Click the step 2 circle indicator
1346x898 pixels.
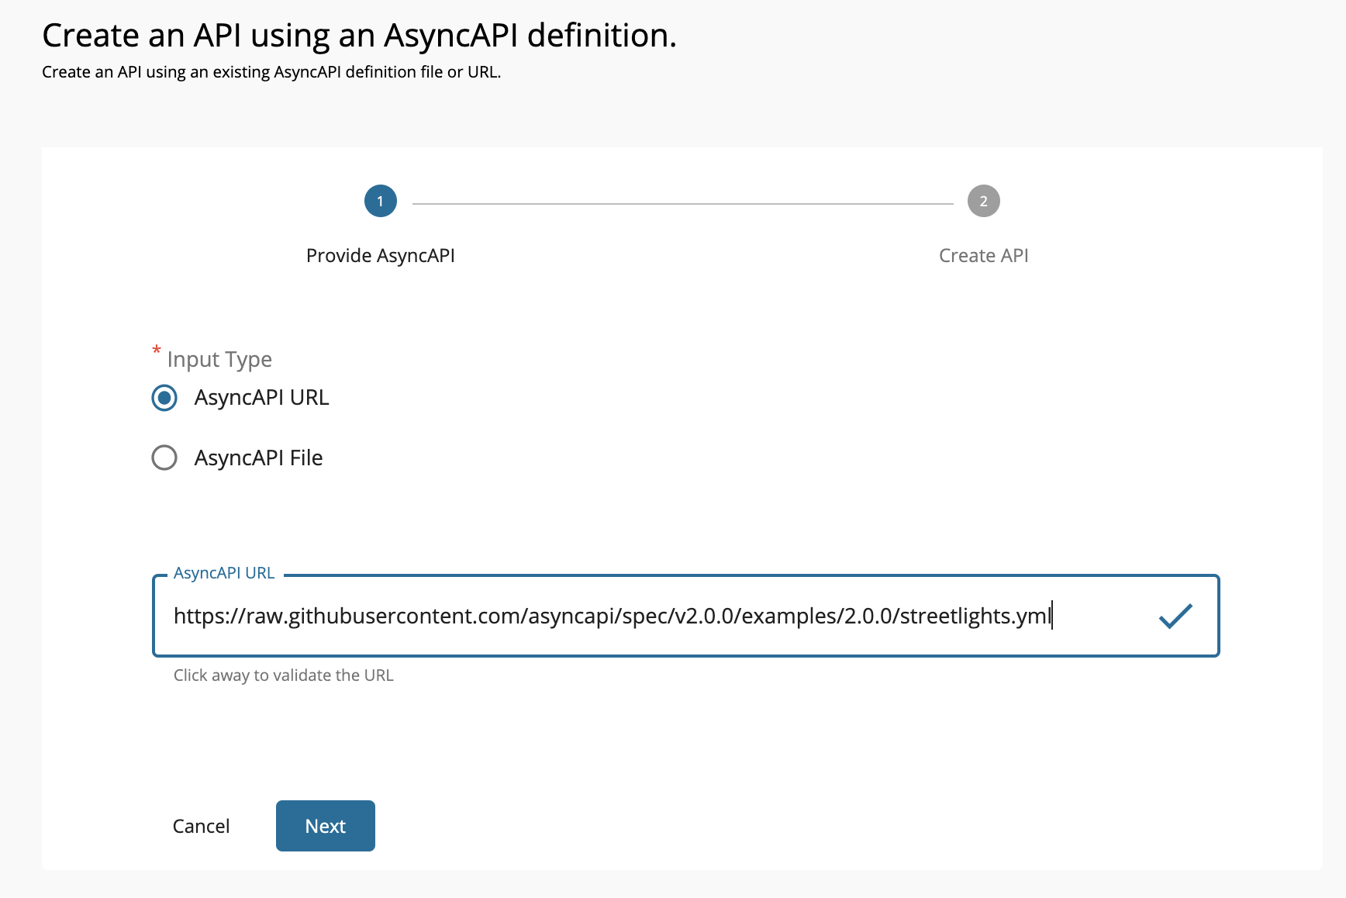pos(983,202)
